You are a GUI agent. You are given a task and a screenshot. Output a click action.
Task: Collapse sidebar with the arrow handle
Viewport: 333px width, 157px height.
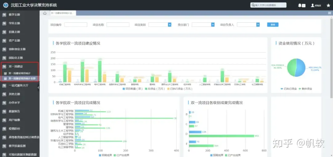[39, 87]
